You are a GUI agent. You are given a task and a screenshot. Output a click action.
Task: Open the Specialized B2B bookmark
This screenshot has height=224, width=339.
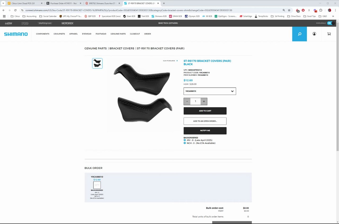tap(109, 16)
